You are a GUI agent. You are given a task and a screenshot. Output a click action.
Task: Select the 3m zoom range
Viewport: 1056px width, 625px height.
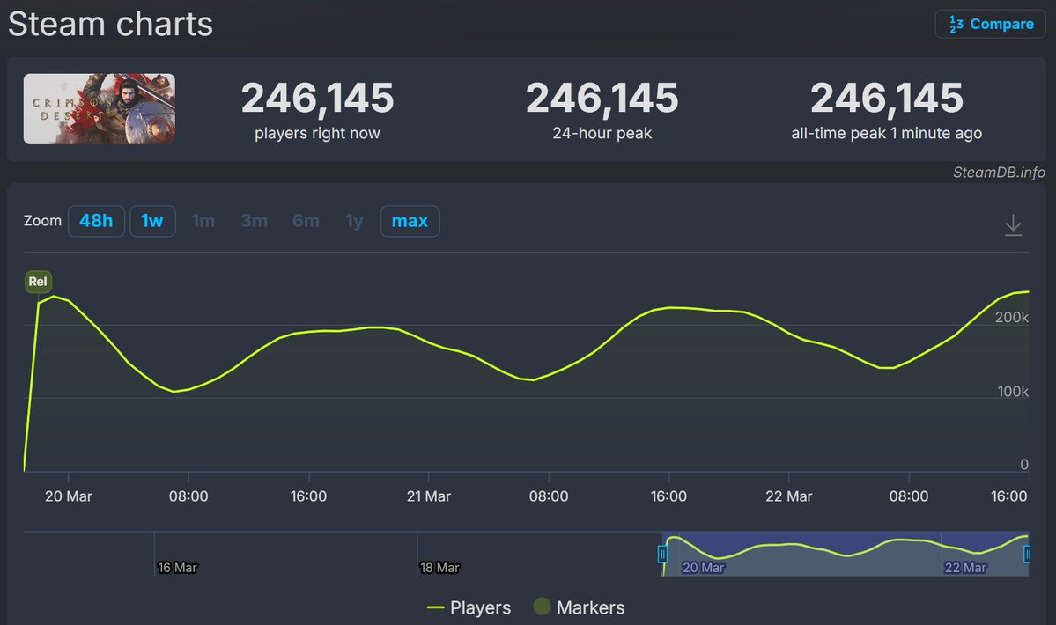click(x=254, y=221)
